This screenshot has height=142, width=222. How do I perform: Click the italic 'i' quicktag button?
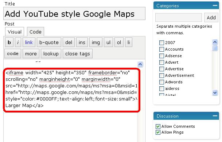click(x=18, y=42)
